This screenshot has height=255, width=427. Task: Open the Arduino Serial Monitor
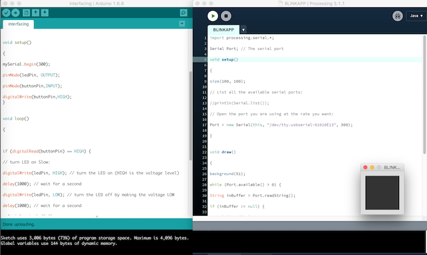pyautogui.click(x=183, y=13)
